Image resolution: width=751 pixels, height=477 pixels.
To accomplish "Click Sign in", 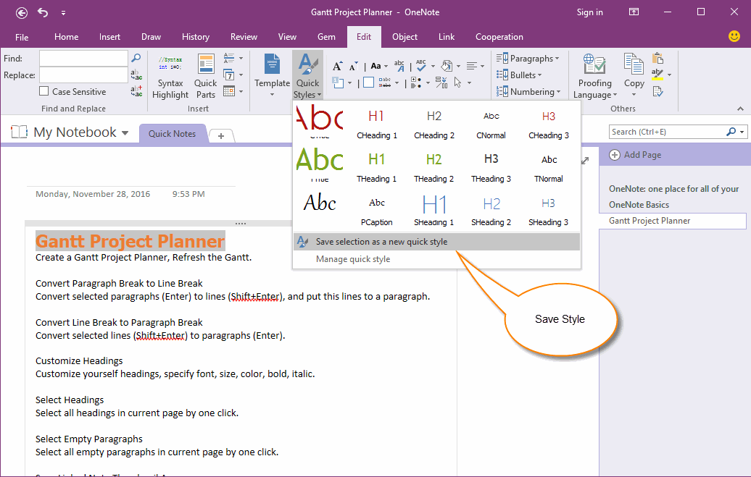I will coord(589,12).
